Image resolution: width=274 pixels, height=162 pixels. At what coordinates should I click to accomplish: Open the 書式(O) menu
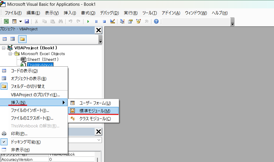[88, 13]
